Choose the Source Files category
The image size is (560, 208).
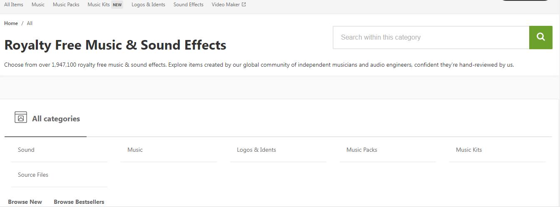(x=59, y=175)
